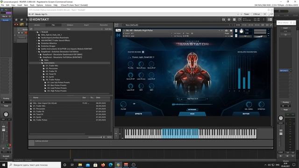Click Param button in FX window
299x168 pixels.
coord(247,14)
